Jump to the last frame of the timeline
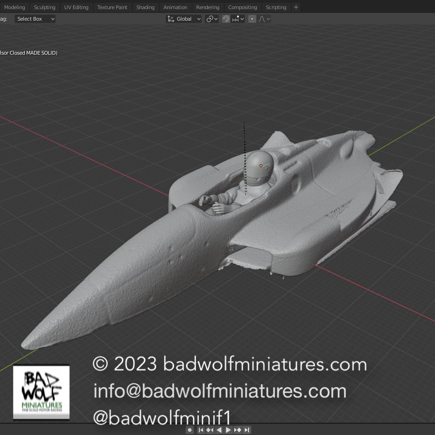 pos(247,430)
